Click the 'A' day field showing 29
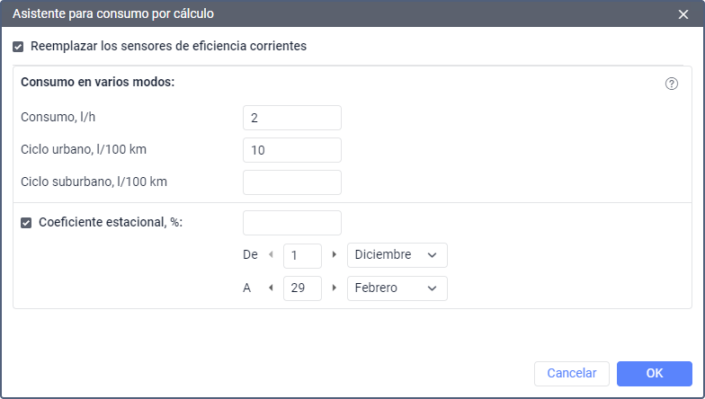Image resolution: width=705 pixels, height=399 pixels. click(302, 288)
